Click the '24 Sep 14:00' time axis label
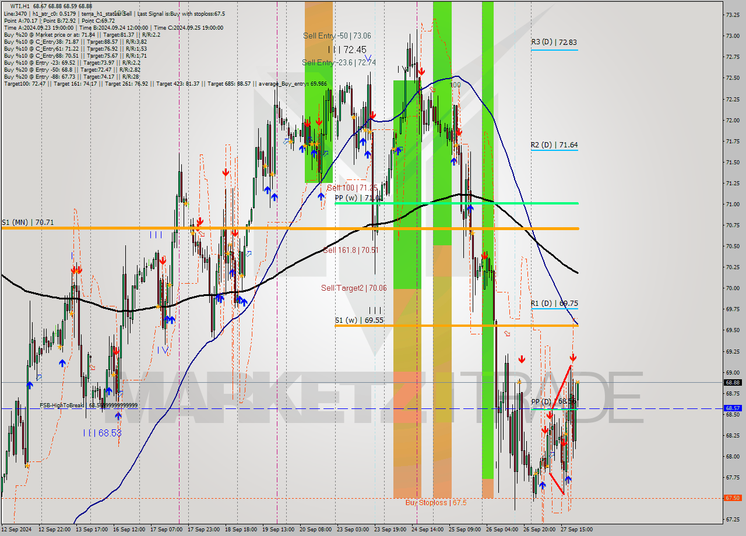746x536 pixels. pos(427,530)
